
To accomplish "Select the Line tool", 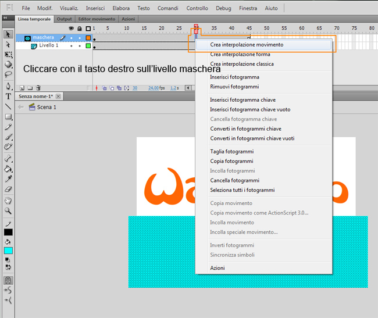I will (8, 106).
